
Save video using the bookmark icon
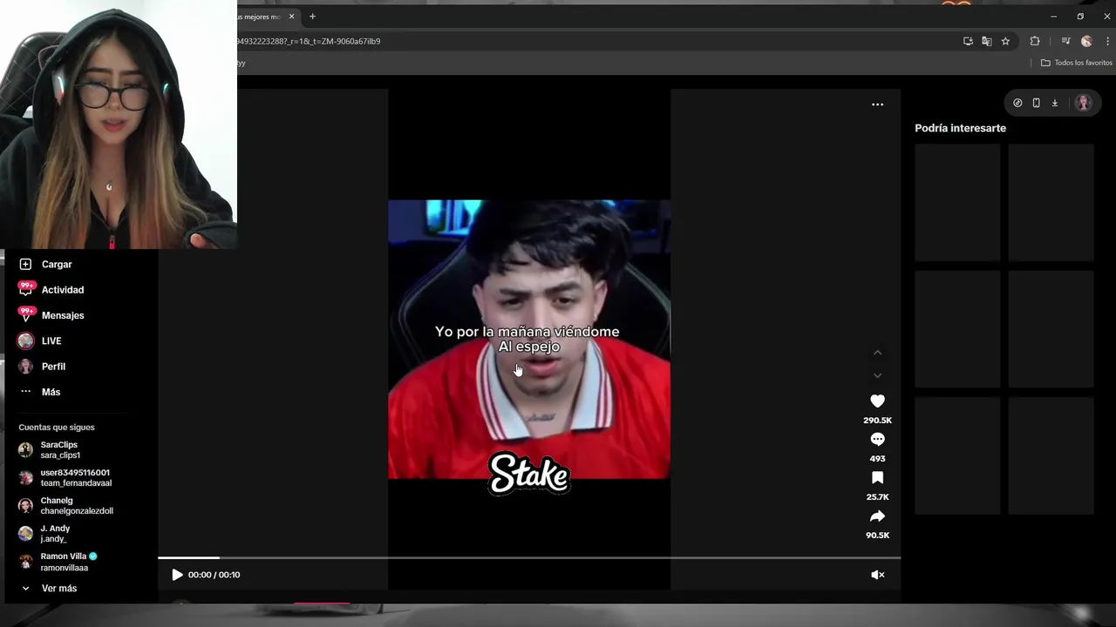pyautogui.click(x=877, y=477)
